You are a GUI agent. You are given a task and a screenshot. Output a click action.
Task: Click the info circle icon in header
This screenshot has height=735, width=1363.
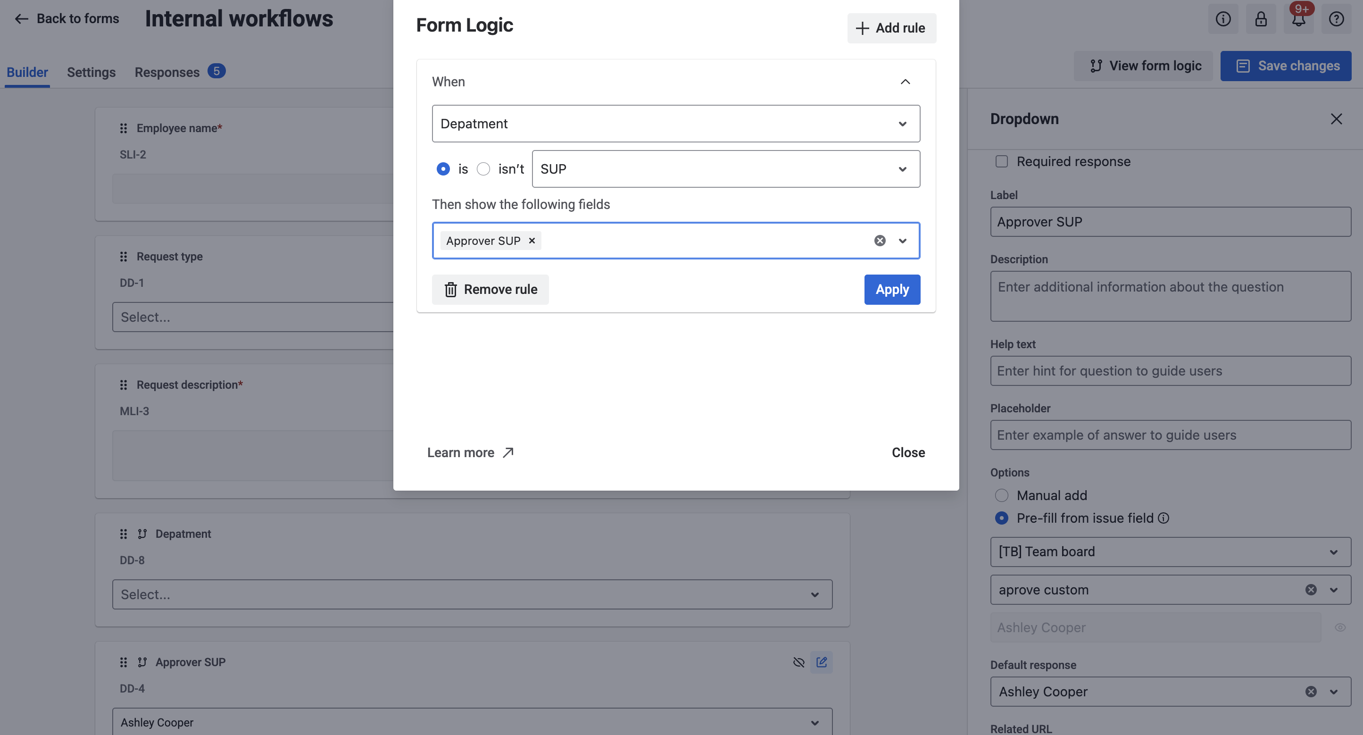click(x=1223, y=19)
